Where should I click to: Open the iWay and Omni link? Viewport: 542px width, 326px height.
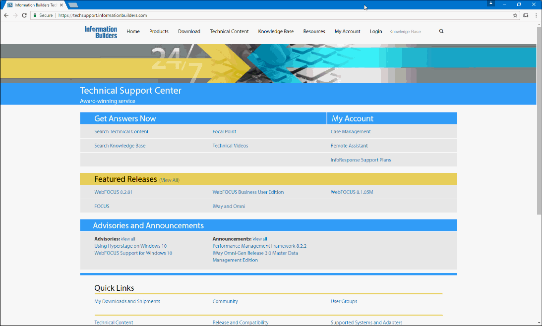click(x=229, y=206)
